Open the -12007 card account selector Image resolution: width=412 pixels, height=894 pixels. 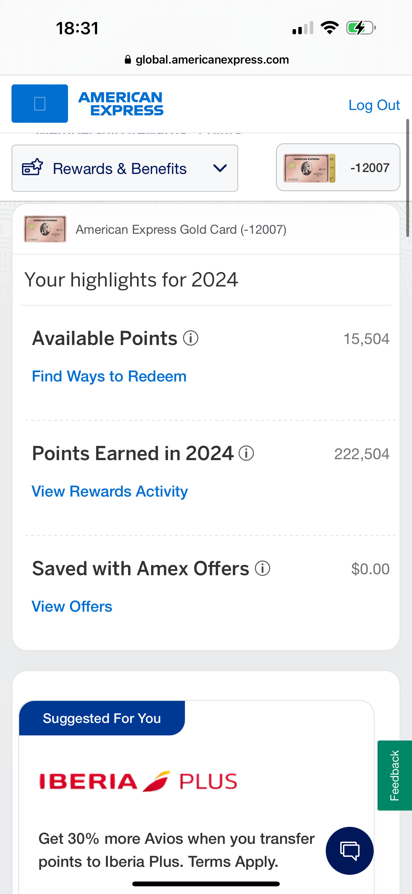[338, 168]
